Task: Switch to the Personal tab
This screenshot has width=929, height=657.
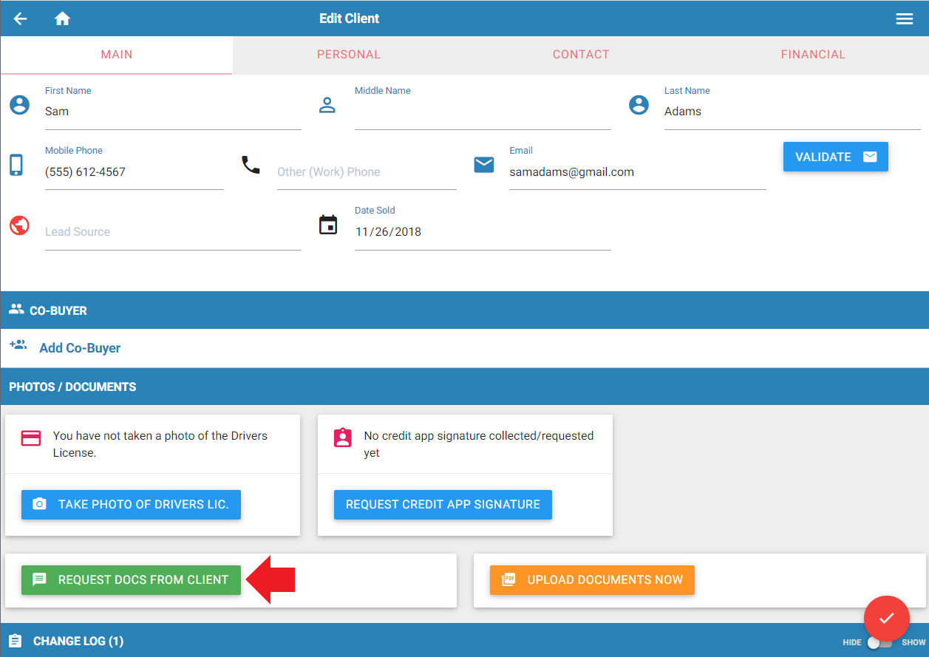Action: [348, 55]
